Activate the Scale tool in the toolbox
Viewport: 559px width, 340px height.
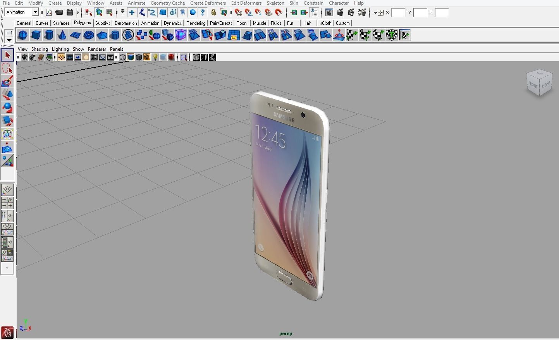pos(7,121)
